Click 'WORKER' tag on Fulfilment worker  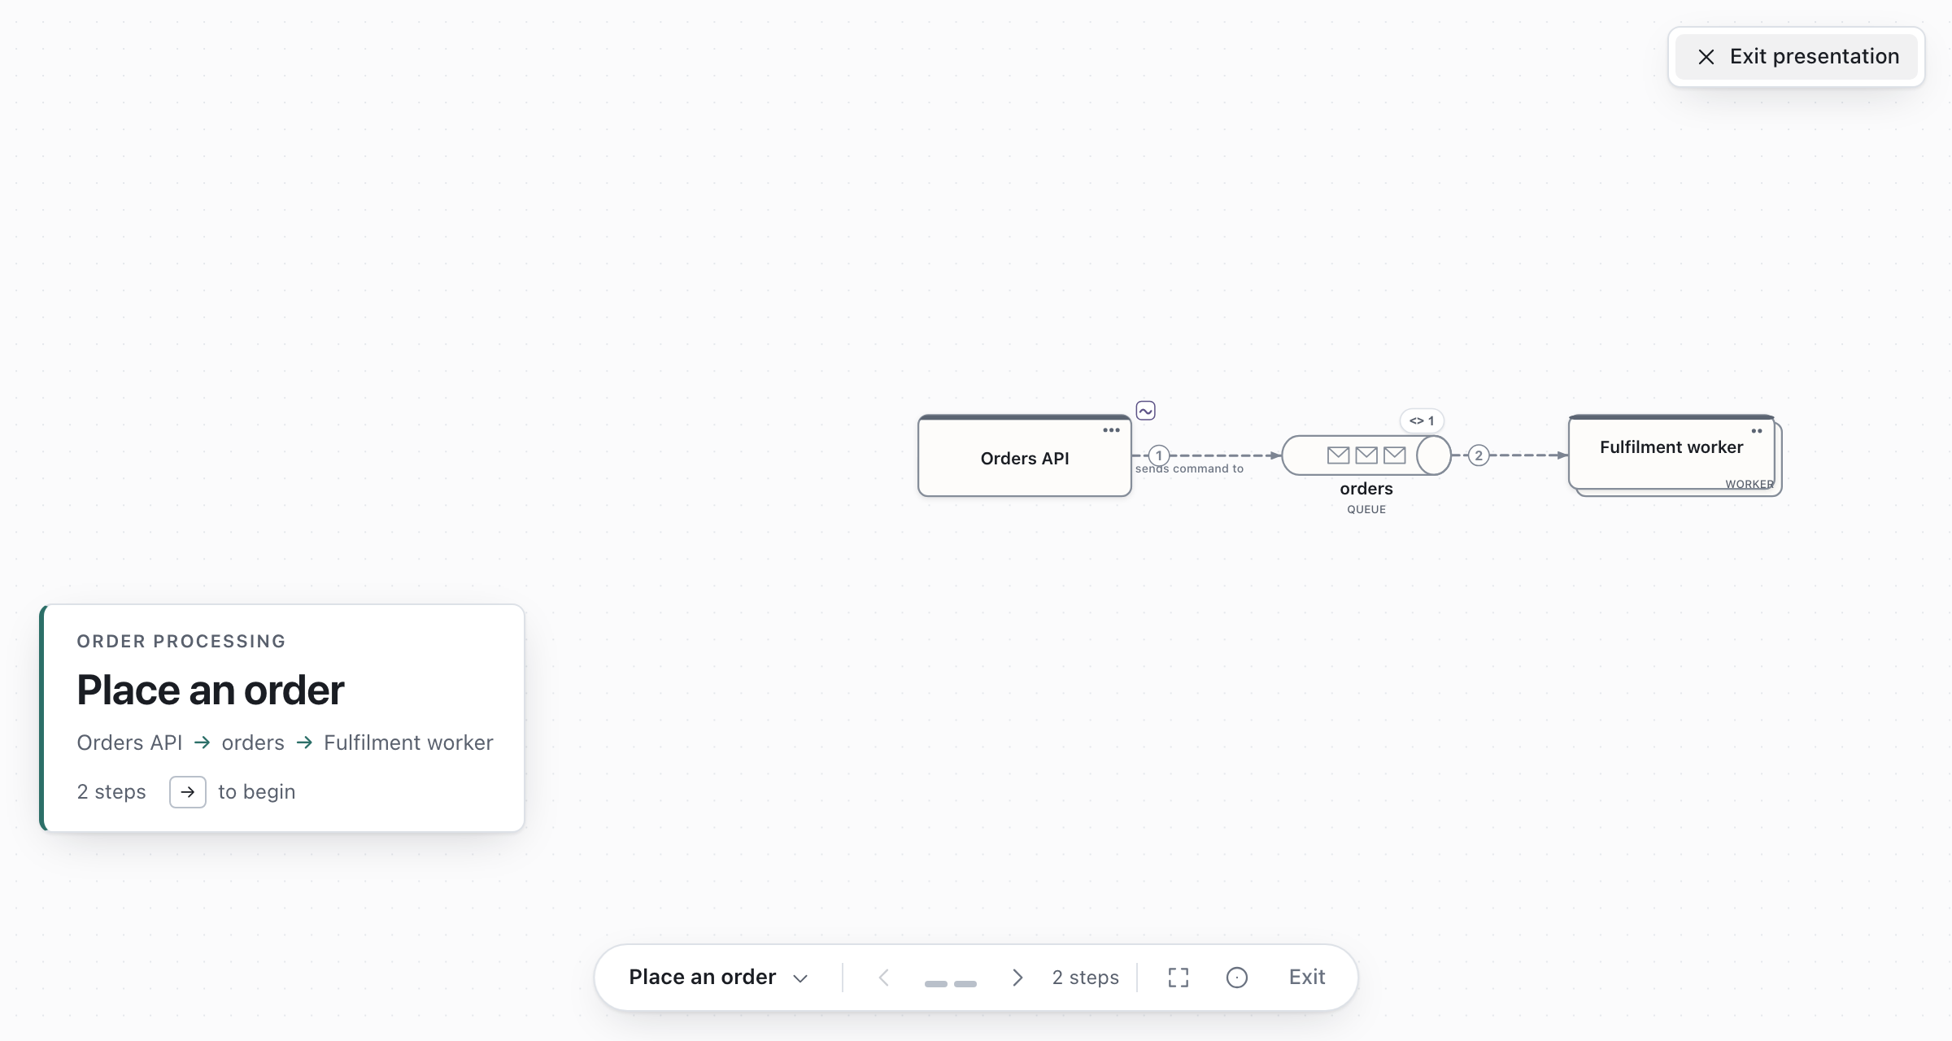point(1749,484)
